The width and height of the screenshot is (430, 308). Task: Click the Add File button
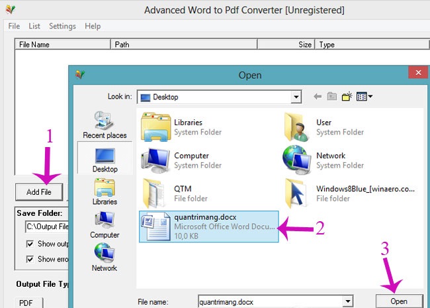[x=38, y=192]
